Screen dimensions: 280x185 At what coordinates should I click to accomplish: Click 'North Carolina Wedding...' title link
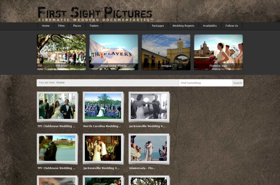[x=102, y=126]
